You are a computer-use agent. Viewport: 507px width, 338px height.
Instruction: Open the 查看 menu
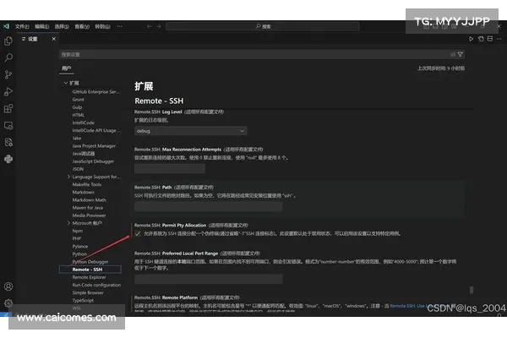coord(82,26)
